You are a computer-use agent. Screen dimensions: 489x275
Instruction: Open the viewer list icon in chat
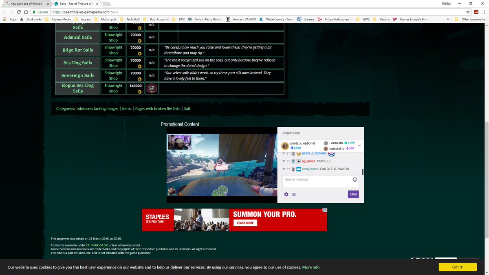294,194
